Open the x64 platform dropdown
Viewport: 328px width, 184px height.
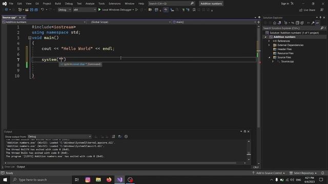click(x=84, y=10)
